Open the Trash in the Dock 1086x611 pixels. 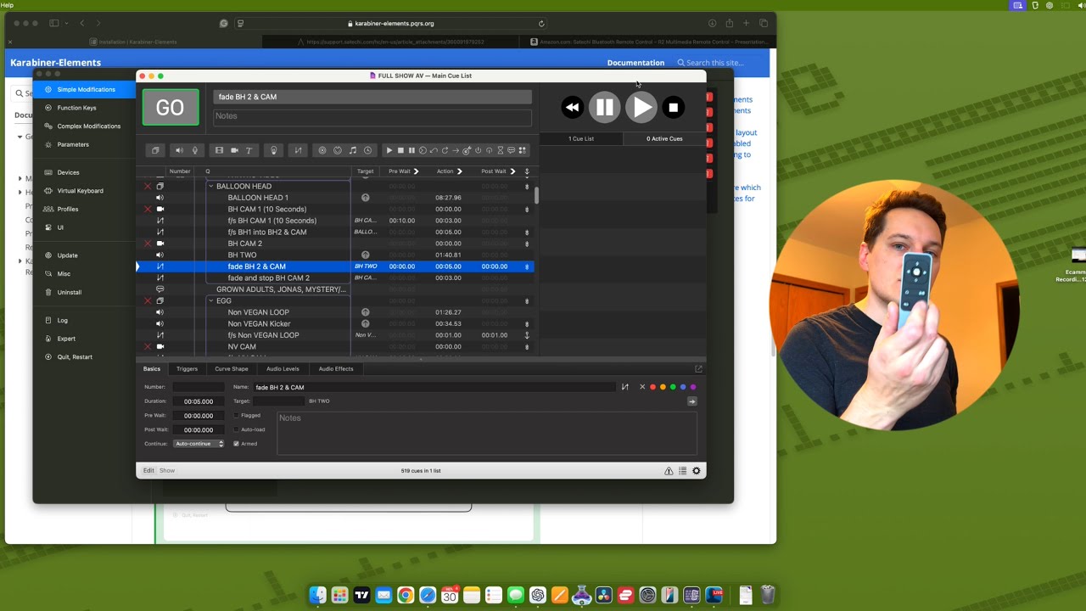pos(767,595)
